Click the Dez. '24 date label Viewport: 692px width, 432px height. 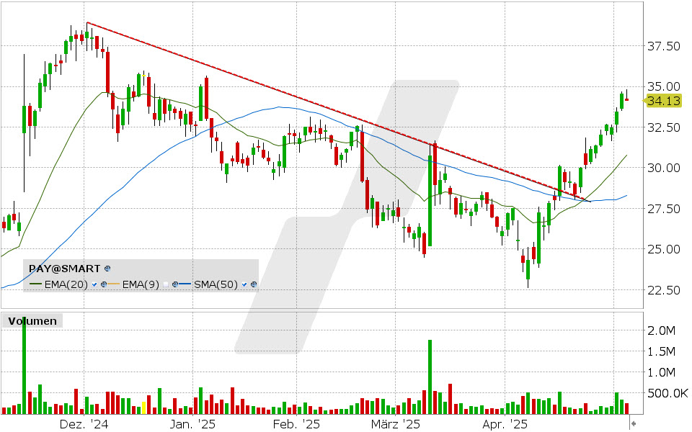click(x=84, y=424)
